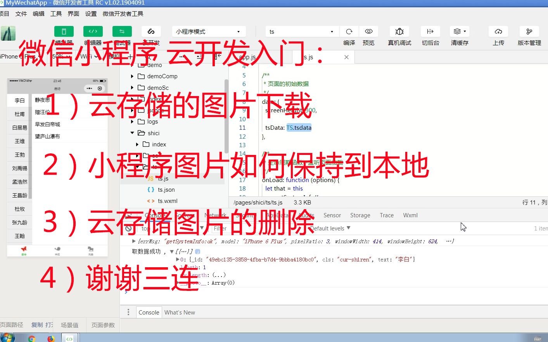Click the 场景值 status bar entry
Viewport: 548px width, 342px height.
point(70,325)
